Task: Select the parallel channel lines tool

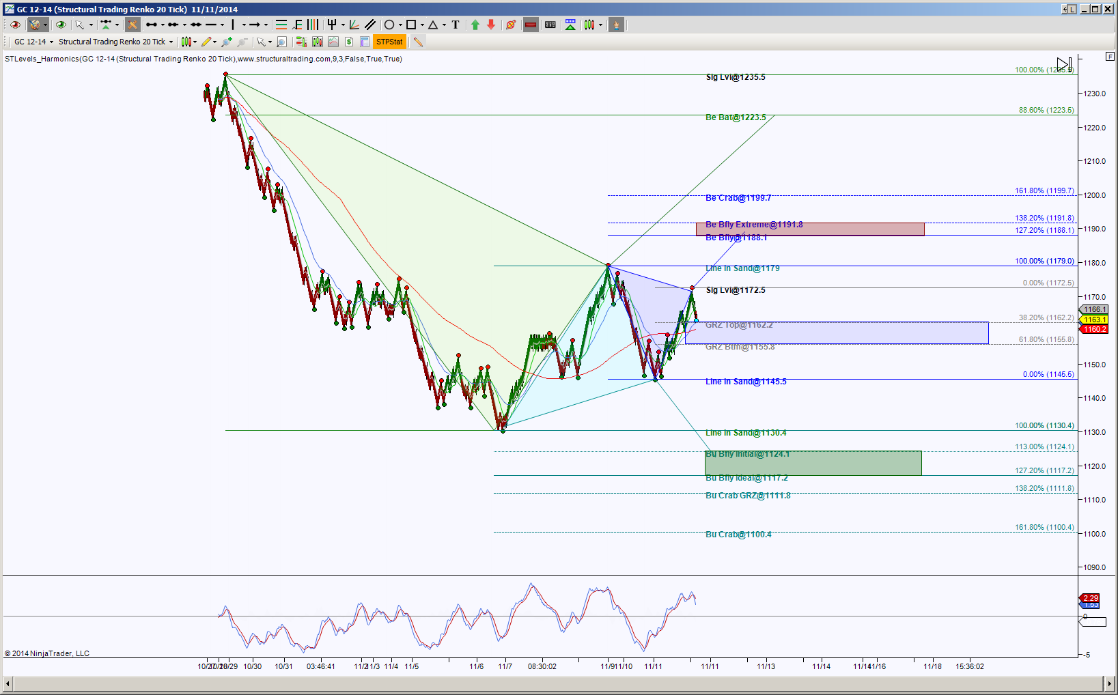Action: [370, 25]
